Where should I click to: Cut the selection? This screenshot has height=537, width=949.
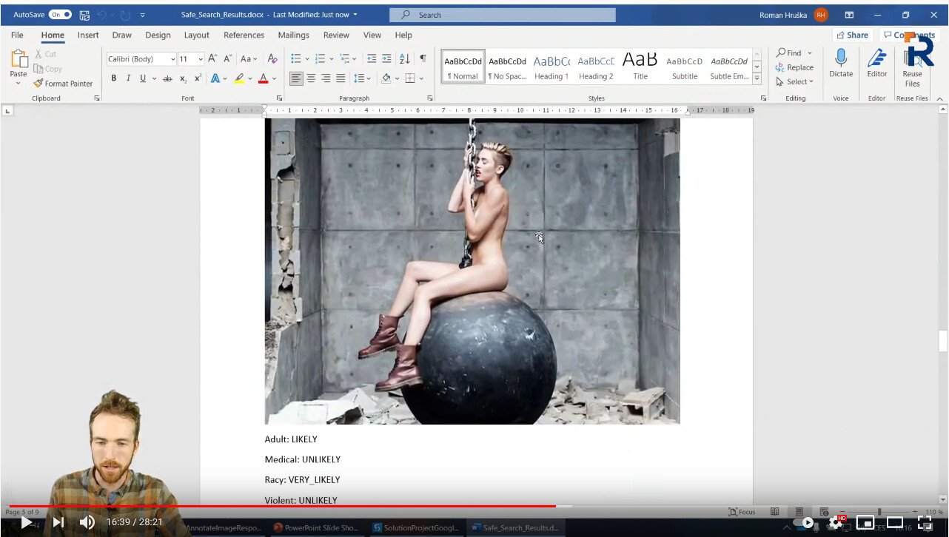(x=45, y=54)
